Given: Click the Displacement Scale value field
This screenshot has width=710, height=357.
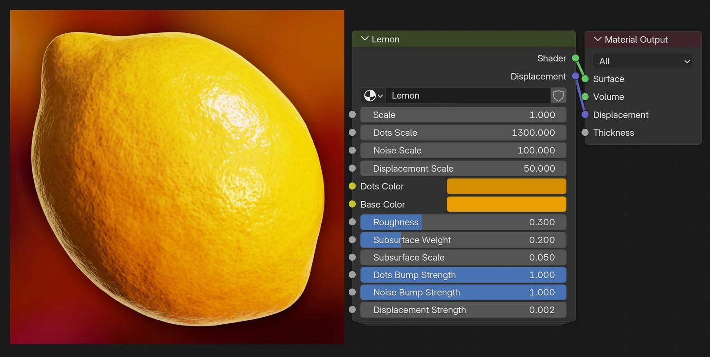Looking at the screenshot, I should click(463, 169).
